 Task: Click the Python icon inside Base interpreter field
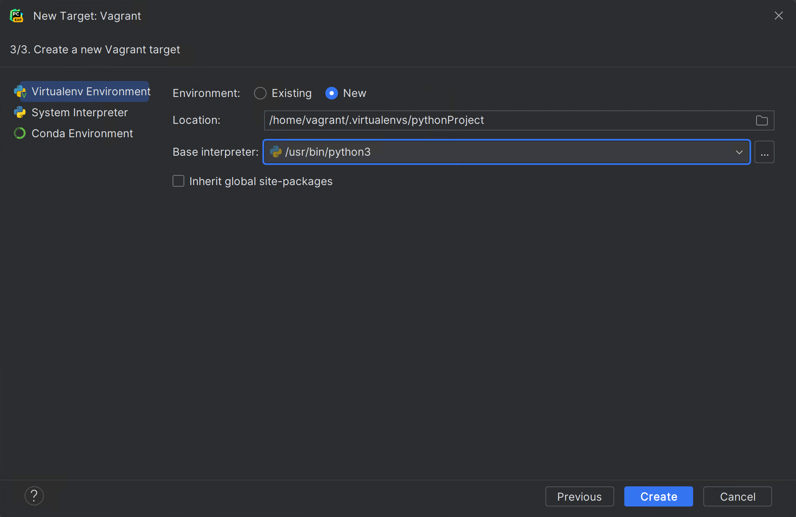(x=276, y=152)
